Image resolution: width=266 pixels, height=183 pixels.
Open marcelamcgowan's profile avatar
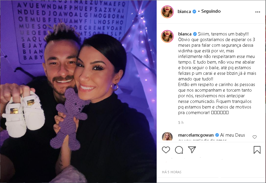167,136
